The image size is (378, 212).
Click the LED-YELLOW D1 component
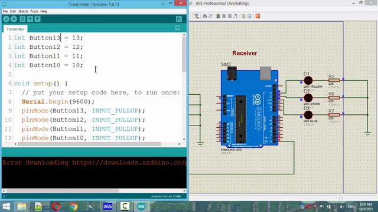pos(308,81)
